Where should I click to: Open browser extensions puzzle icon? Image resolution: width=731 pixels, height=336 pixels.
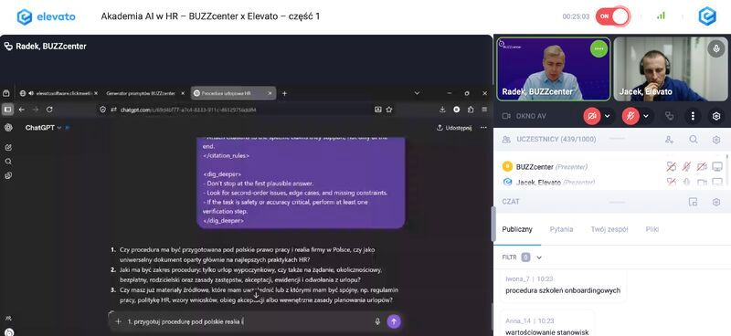coord(471,110)
